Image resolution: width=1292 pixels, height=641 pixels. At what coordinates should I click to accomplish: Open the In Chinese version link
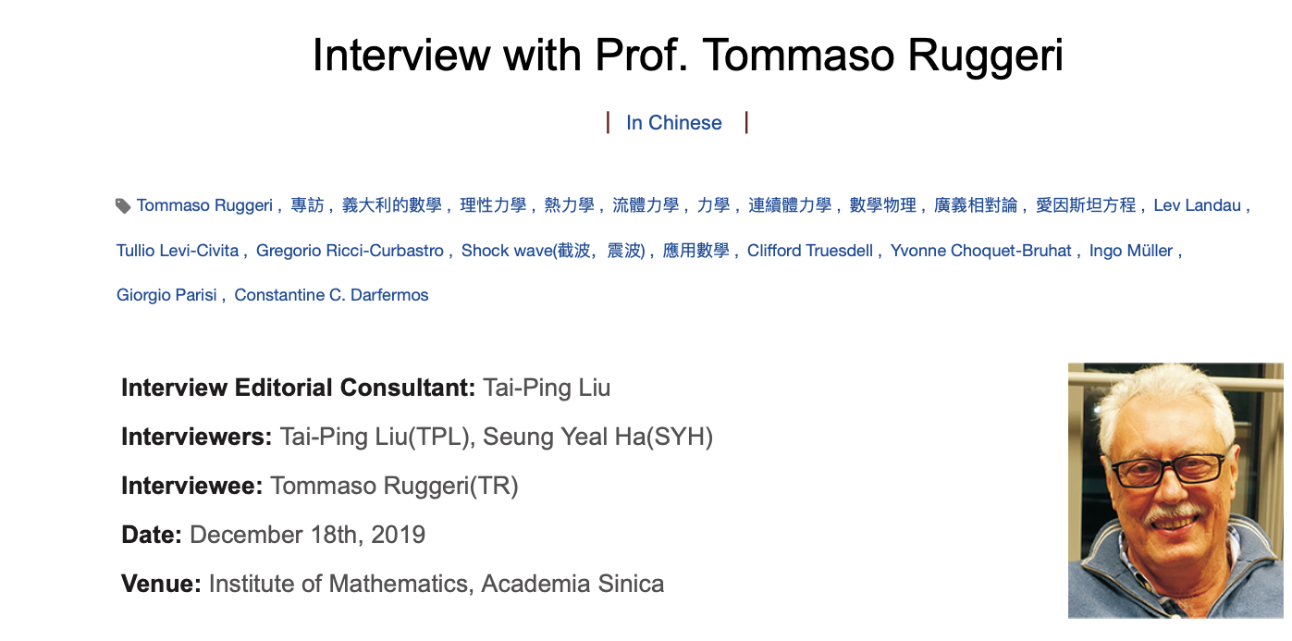[x=674, y=123]
